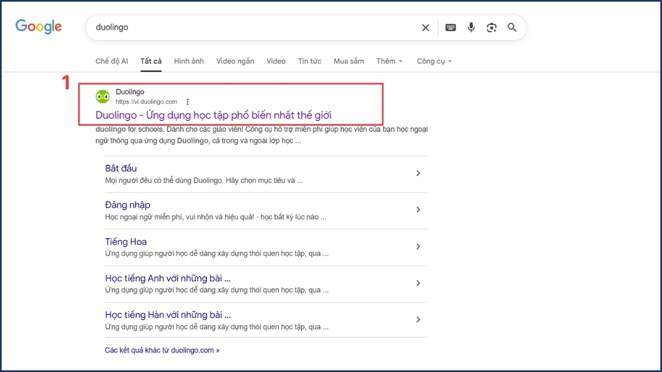
Task: Click the https://vi.duolingo.com URL text
Action: tap(146, 102)
